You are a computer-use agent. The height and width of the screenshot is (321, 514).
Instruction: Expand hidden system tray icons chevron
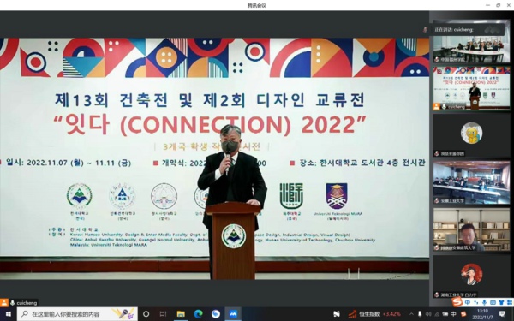(411, 314)
